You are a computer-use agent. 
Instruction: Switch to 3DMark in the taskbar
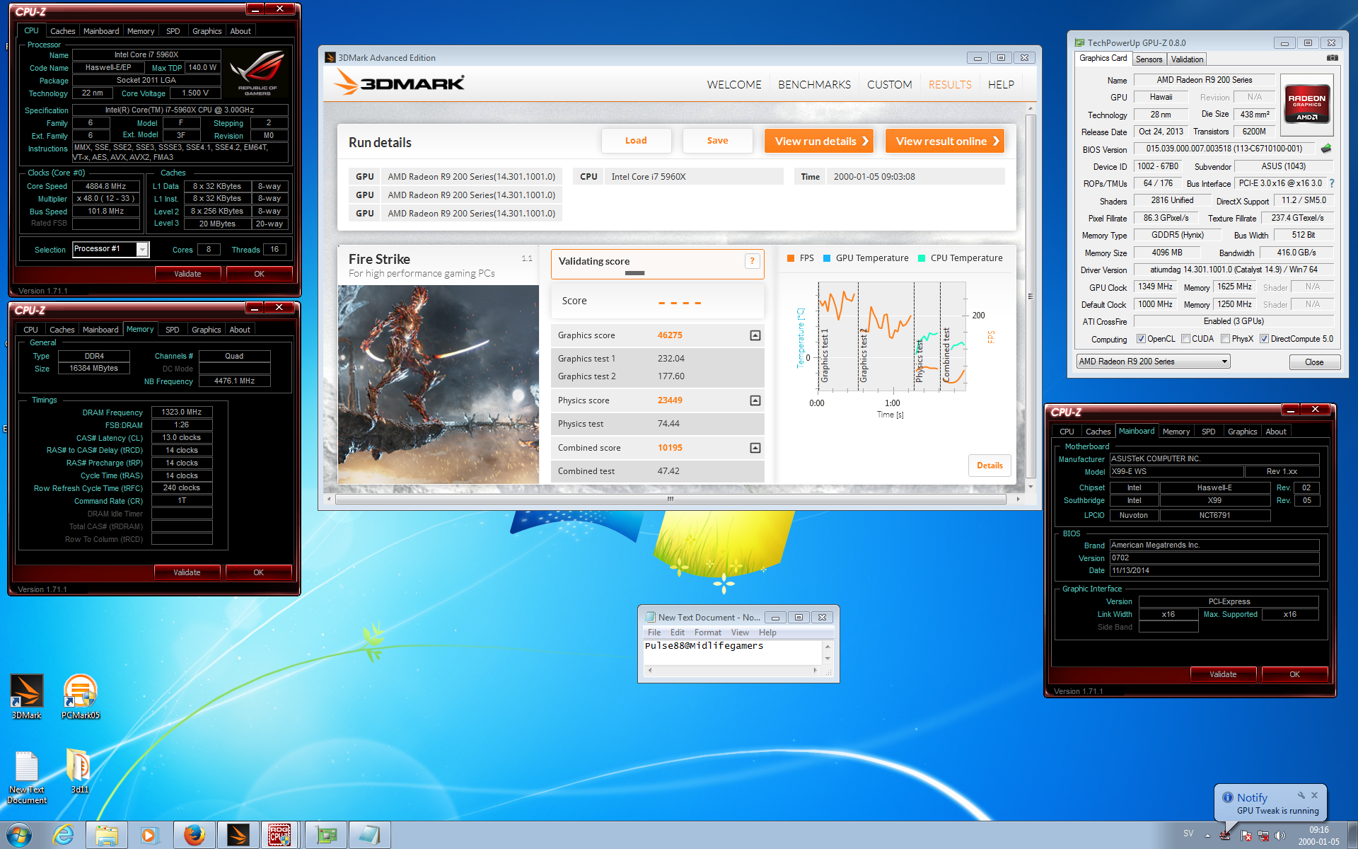pos(238,836)
